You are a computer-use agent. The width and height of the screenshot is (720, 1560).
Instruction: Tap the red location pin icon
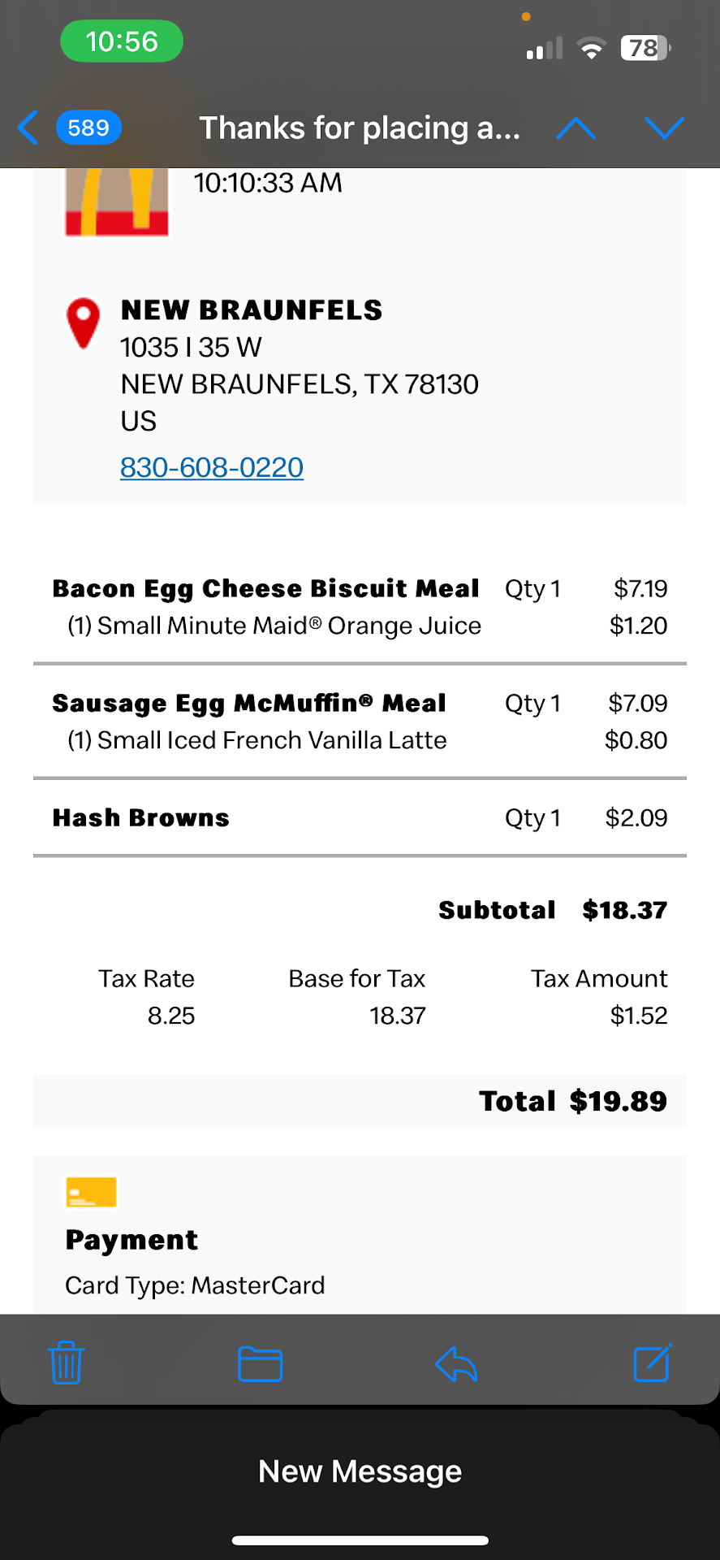click(83, 323)
